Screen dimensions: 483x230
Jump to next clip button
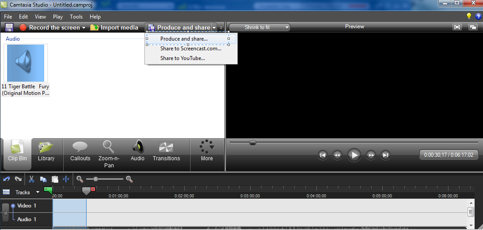coord(385,155)
